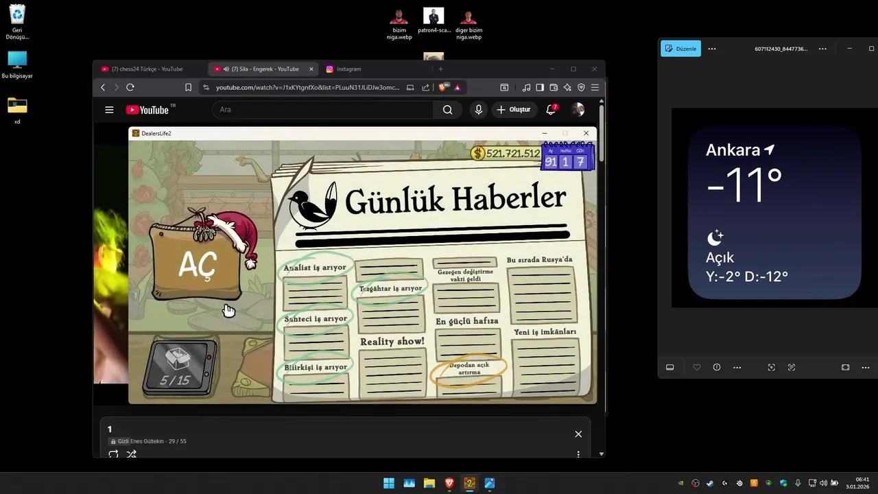The height and width of the screenshot is (494, 878).
Task: Open the YouTube account avatar menu
Action: [x=578, y=110]
